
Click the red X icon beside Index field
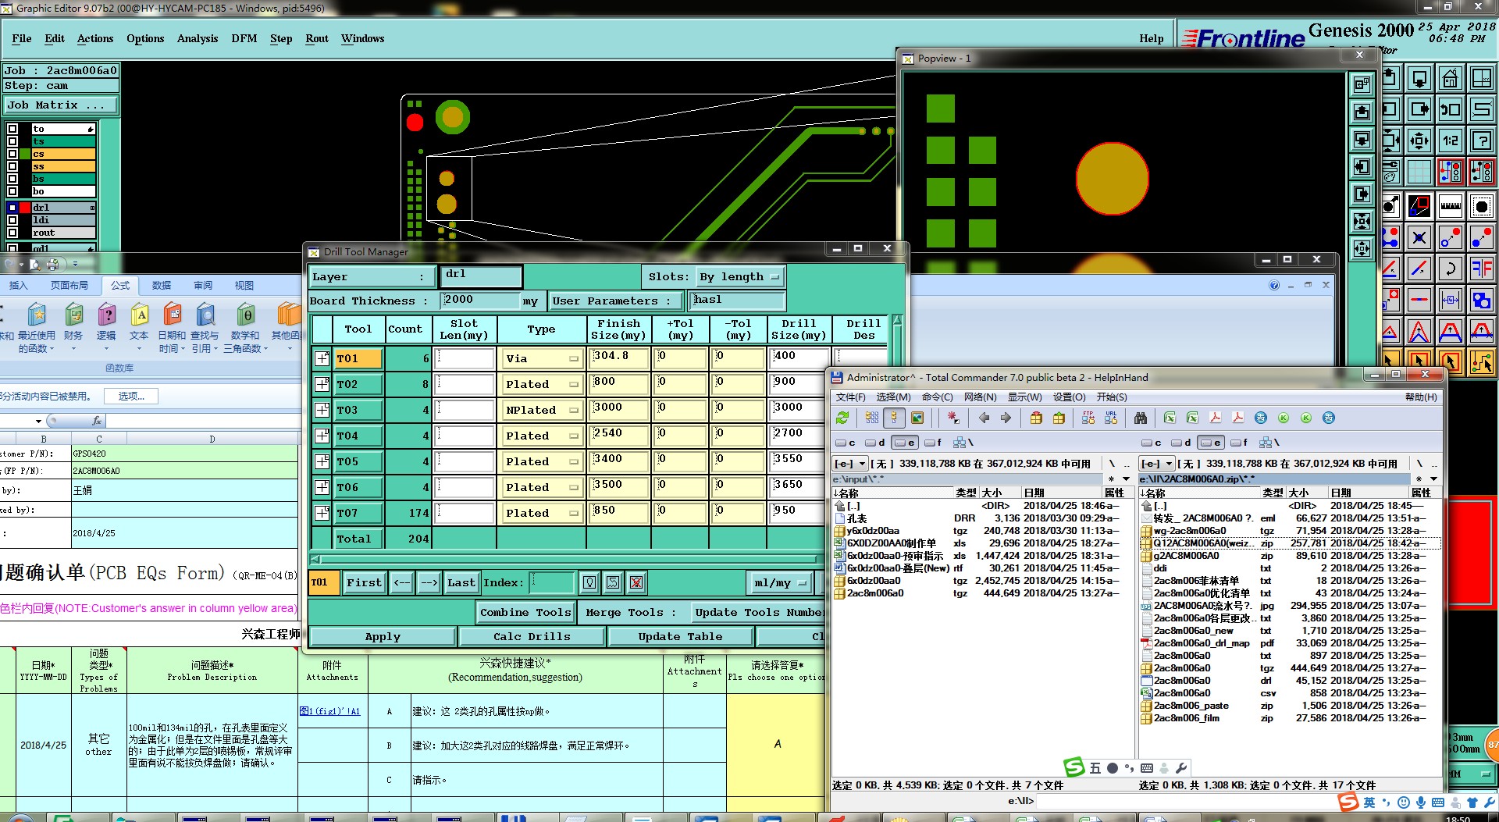pyautogui.click(x=636, y=582)
